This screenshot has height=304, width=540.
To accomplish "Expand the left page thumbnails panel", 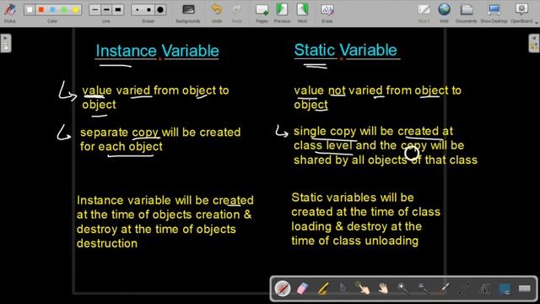I will pos(6,43).
